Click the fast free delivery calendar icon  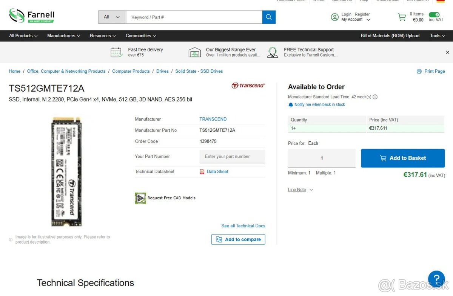tap(116, 52)
